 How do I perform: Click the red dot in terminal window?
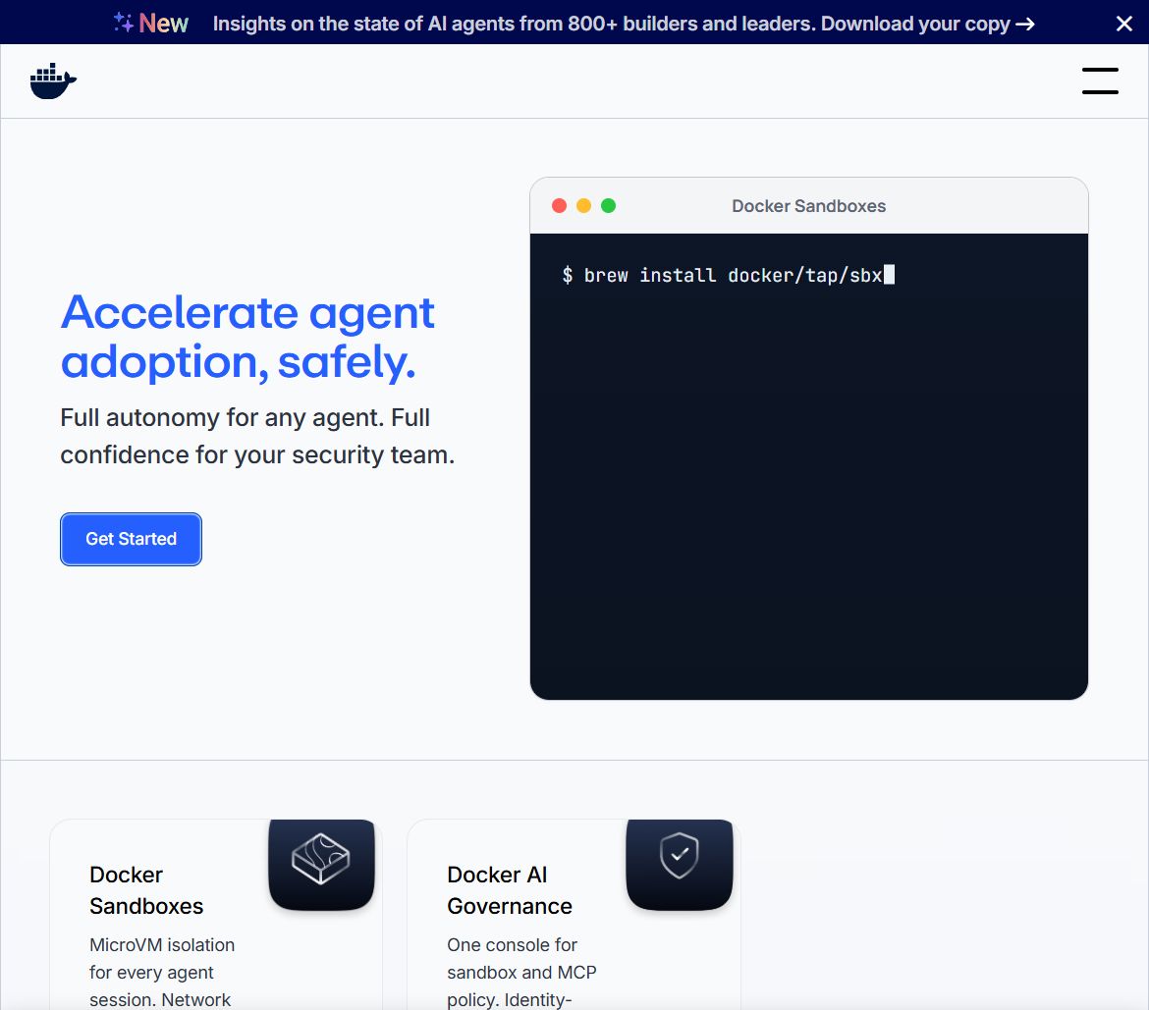point(559,206)
